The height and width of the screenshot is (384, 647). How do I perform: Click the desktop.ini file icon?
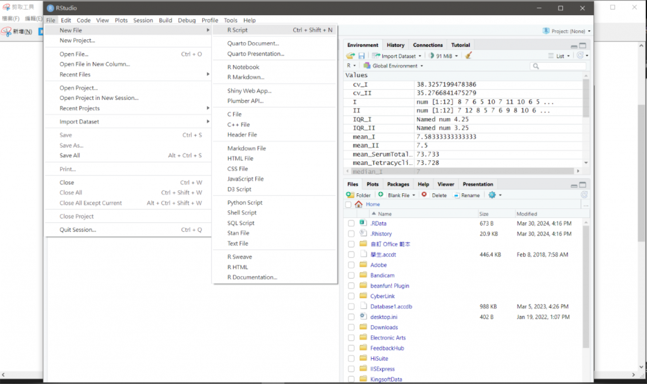pos(363,316)
